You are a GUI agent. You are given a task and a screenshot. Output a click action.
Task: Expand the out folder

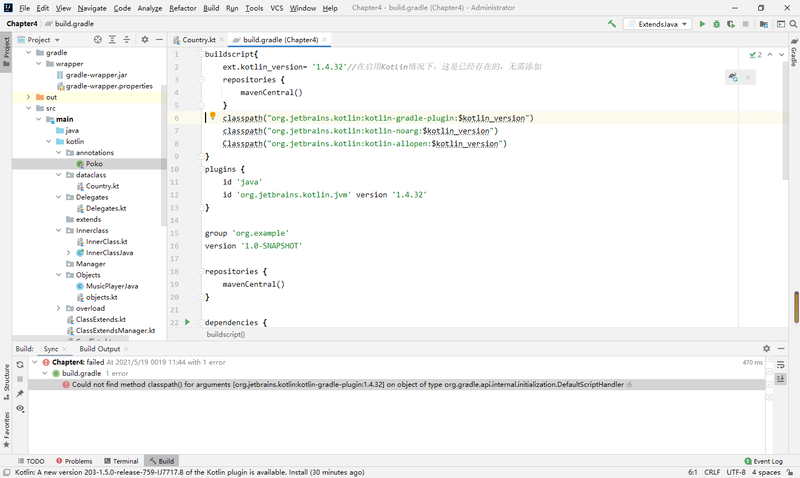[x=28, y=97]
